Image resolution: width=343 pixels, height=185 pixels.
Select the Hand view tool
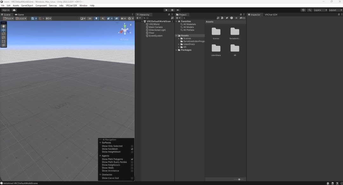point(3,26)
